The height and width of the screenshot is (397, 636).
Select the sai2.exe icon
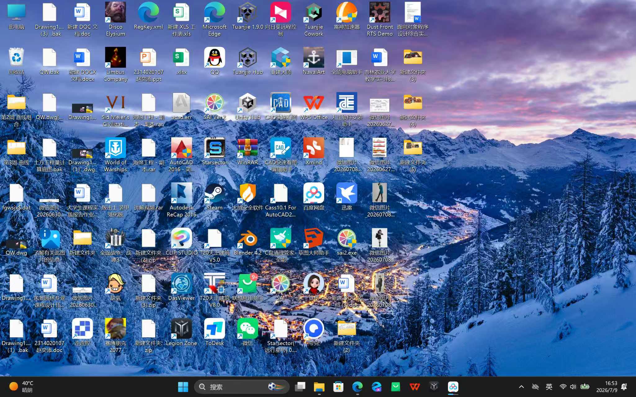tap(347, 242)
